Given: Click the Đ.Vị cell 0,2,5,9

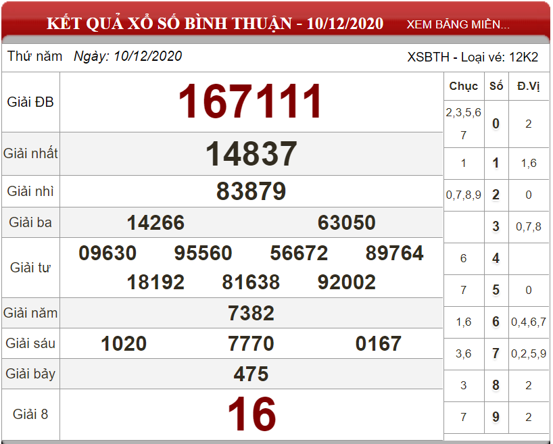Looking at the screenshot, I should click(528, 353).
